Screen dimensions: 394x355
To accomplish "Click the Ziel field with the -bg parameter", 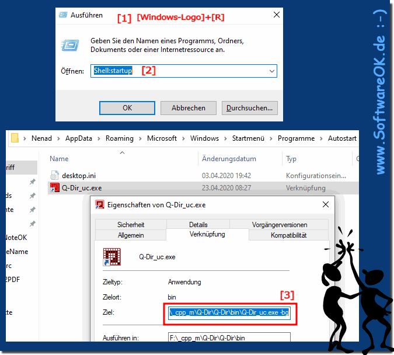I will click(229, 312).
